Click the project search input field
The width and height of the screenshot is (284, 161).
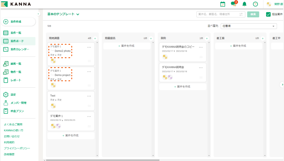[x=218, y=14]
